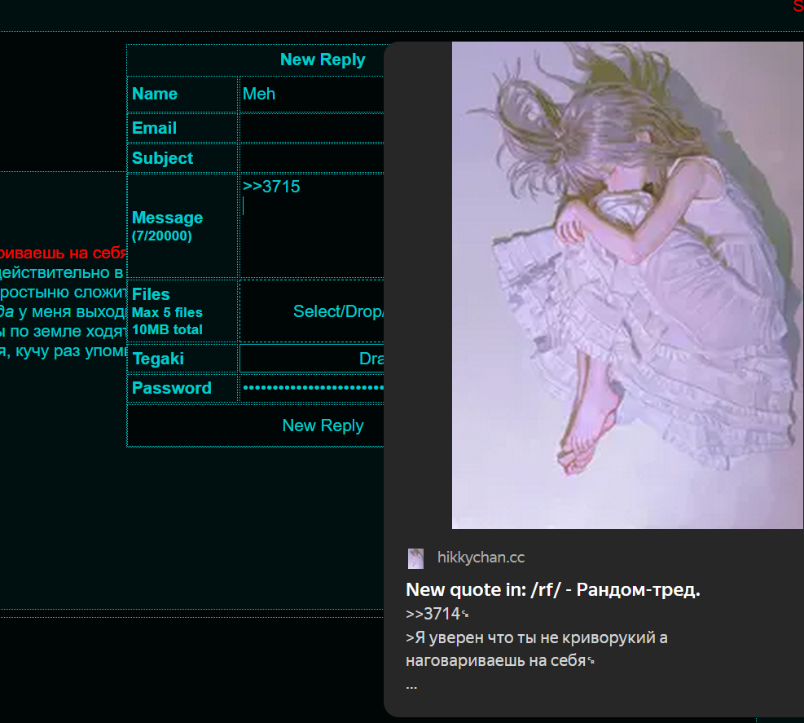The width and height of the screenshot is (804, 723).
Task: Click the red greentext quote in the post
Action: pos(63,253)
